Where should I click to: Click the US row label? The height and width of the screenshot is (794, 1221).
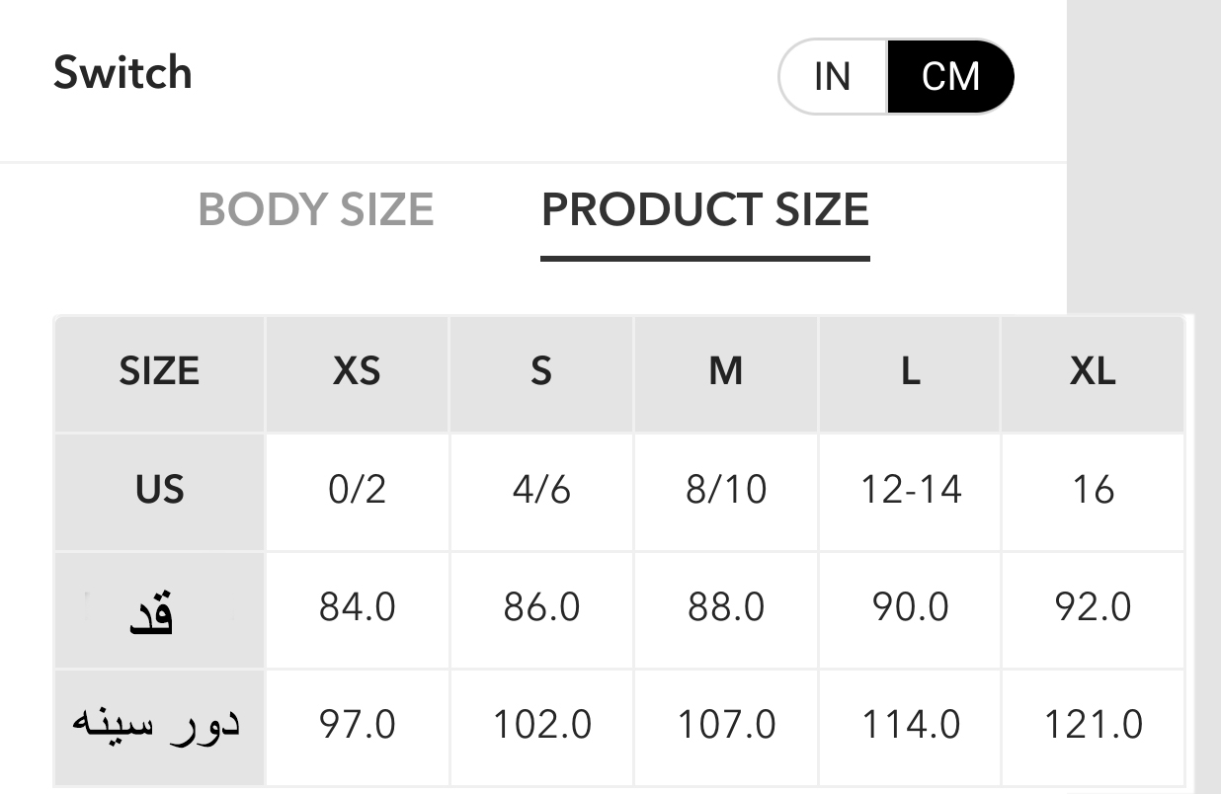pyautogui.click(x=160, y=490)
